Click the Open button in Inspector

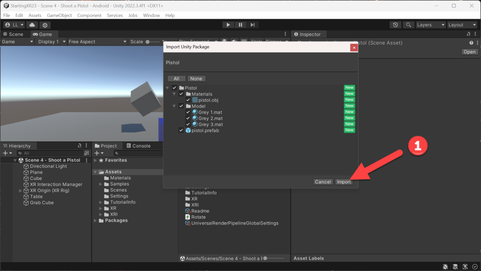tap(469, 52)
